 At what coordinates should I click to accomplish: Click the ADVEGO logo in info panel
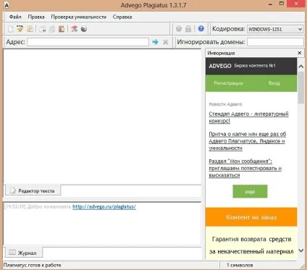tap(220, 66)
